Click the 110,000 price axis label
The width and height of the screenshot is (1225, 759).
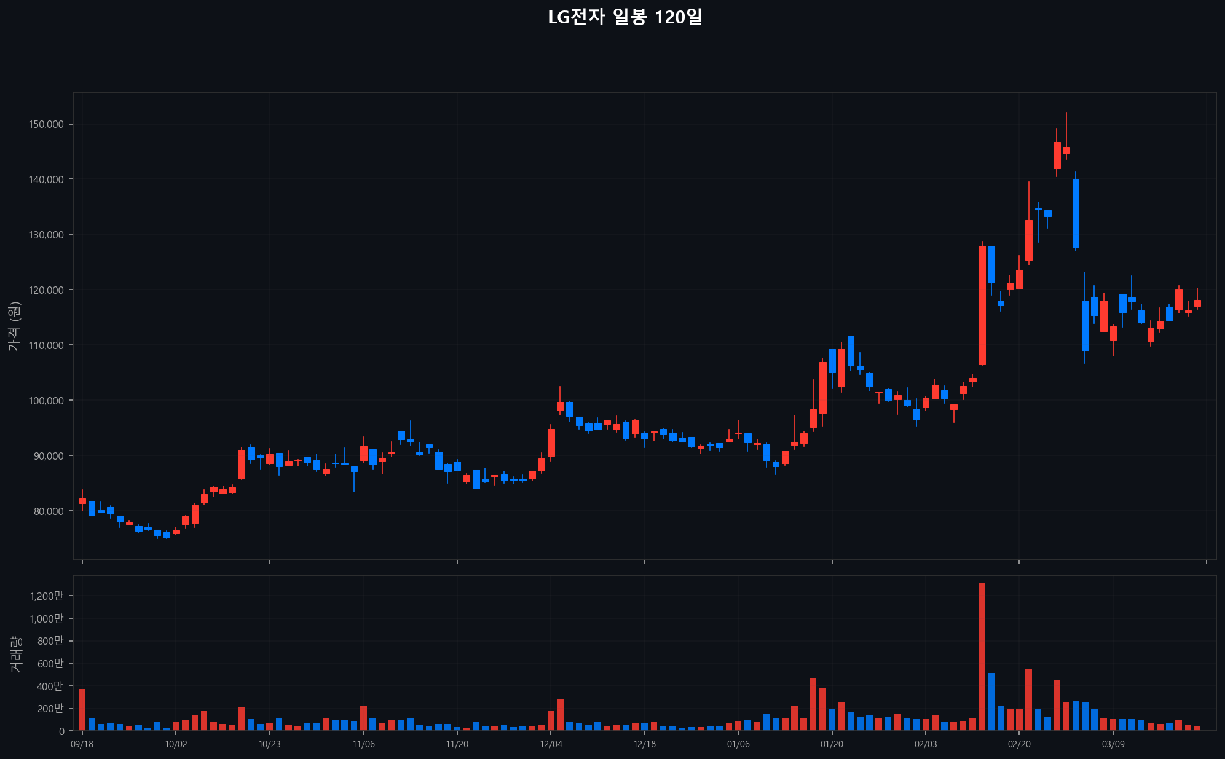click(46, 345)
